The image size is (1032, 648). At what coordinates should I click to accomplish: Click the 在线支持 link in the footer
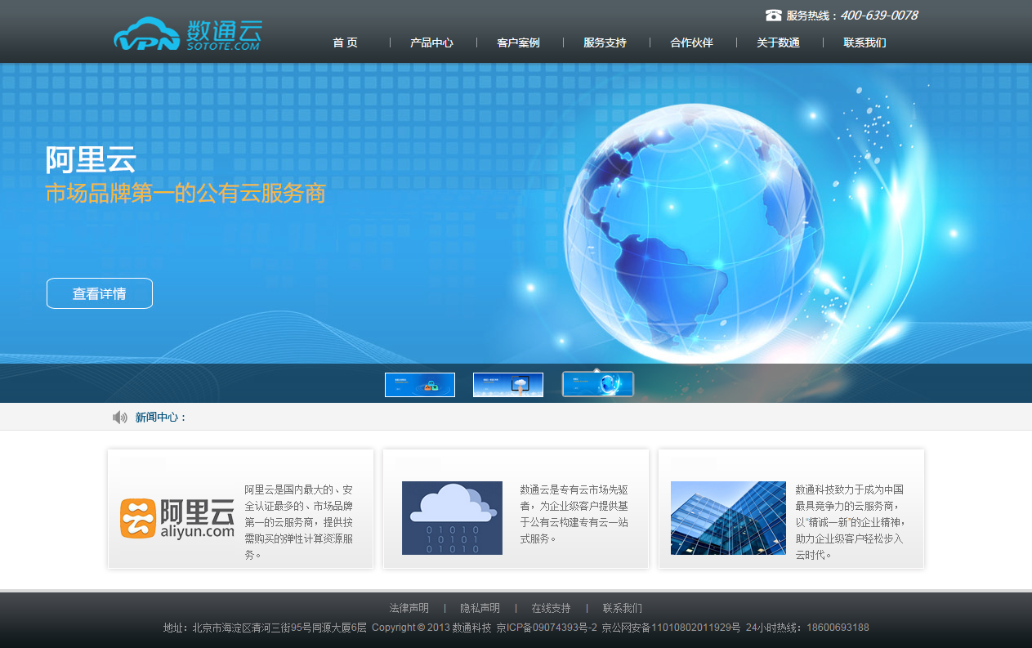pos(551,608)
